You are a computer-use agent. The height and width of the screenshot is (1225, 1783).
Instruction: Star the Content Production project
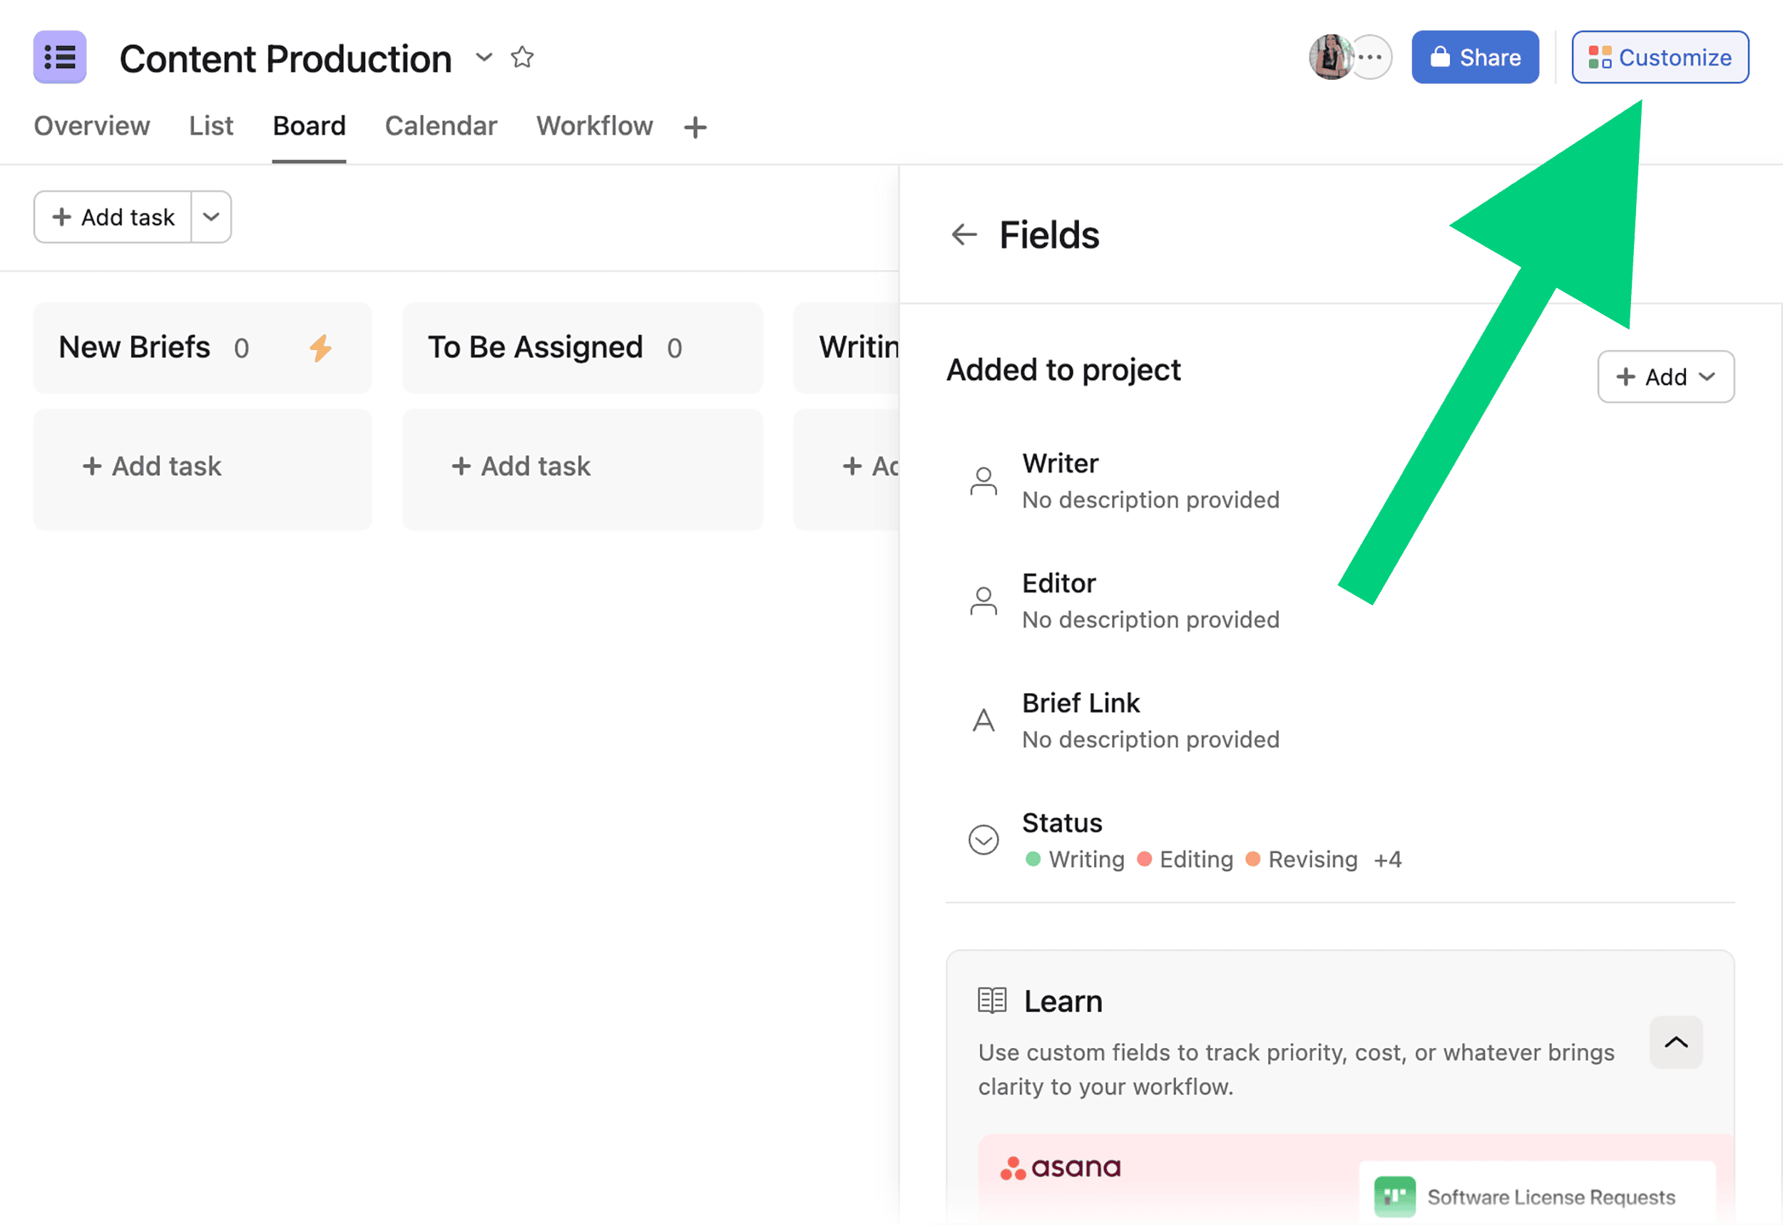523,57
